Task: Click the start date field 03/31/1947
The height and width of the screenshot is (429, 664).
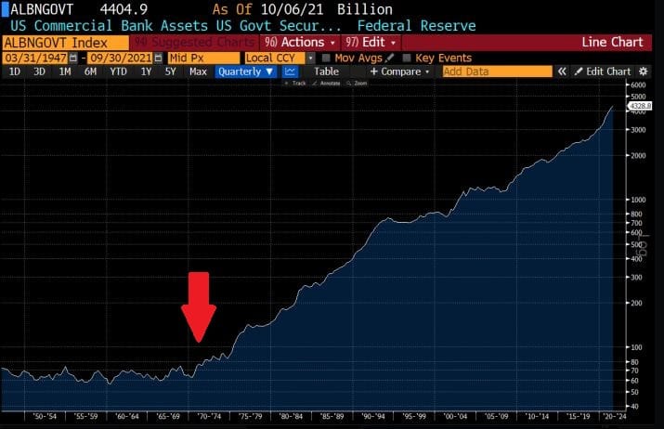Action: (x=35, y=58)
